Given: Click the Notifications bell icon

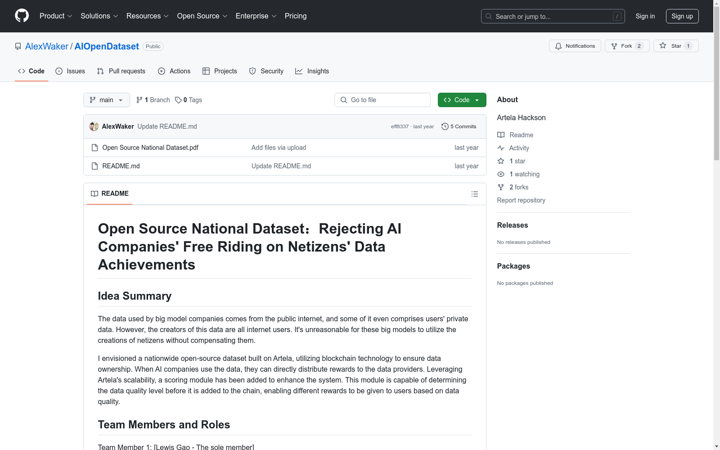Looking at the screenshot, I should [x=558, y=46].
